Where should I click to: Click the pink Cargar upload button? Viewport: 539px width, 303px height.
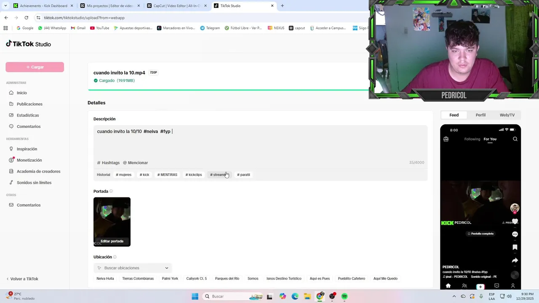(35, 67)
